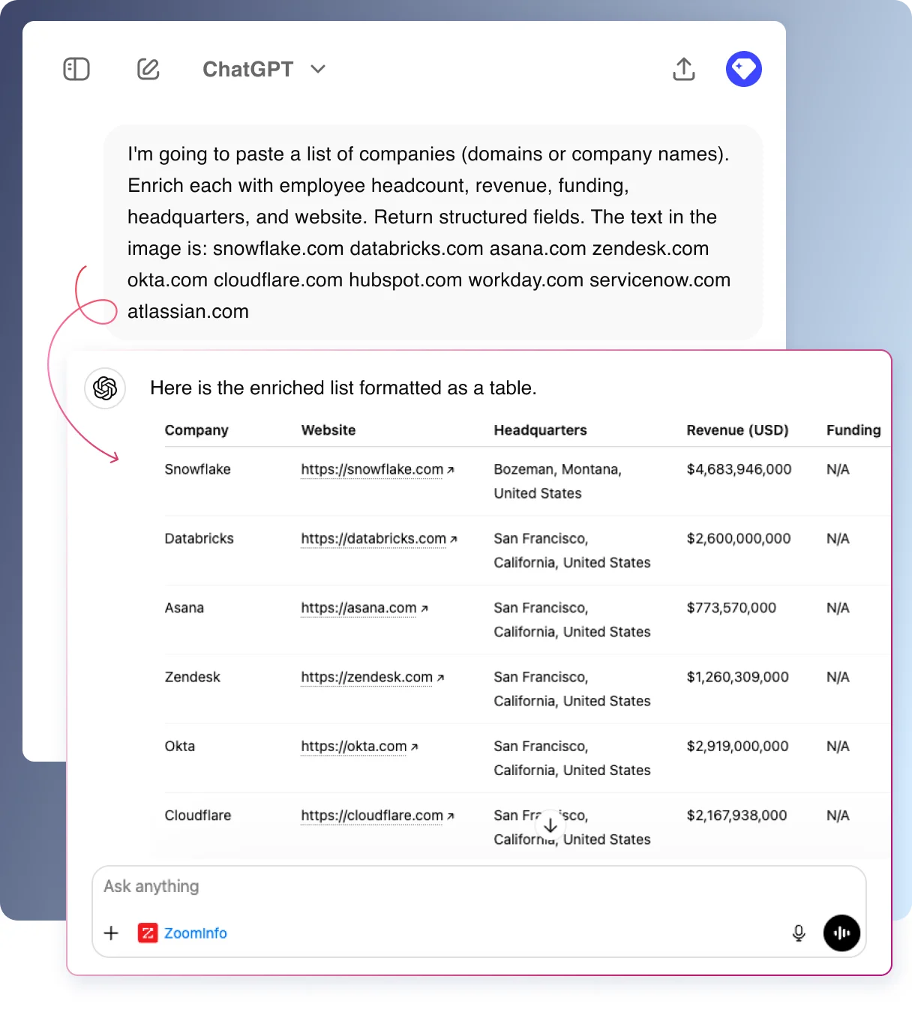The width and height of the screenshot is (912, 1012).
Task: Select the Snowflake company cell
Action: [x=197, y=469]
